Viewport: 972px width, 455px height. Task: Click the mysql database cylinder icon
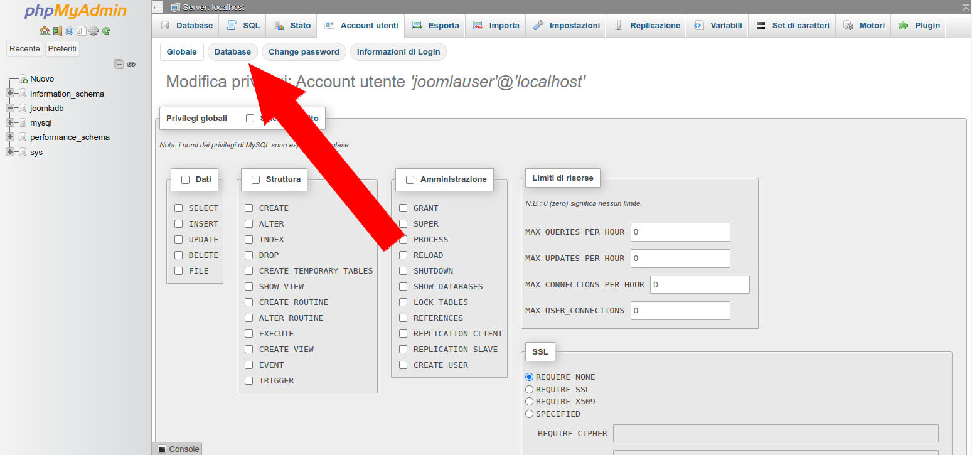(x=23, y=122)
